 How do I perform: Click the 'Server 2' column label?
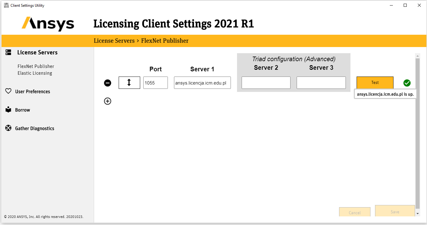[x=266, y=68]
